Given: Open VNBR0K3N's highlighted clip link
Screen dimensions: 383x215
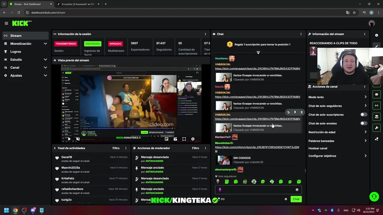Looking at the screenshot, I should [x=258, y=119].
